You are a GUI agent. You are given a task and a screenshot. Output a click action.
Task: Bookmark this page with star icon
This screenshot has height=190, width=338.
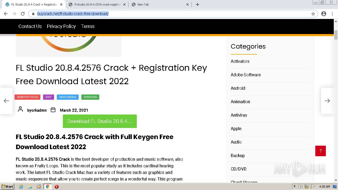click(x=313, y=14)
